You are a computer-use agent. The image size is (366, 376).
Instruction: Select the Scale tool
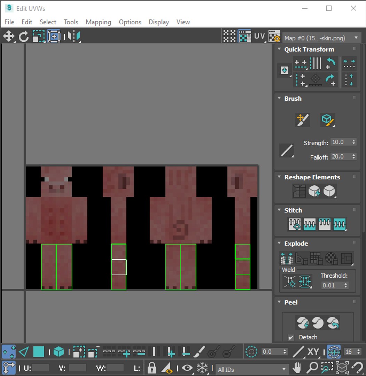[38, 37]
